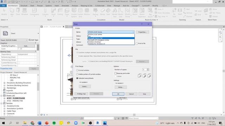Image resolution: width=225 pixels, height=126 pixels.
Task: Select the Window tool
Action: pyautogui.click(x=25, y=12)
